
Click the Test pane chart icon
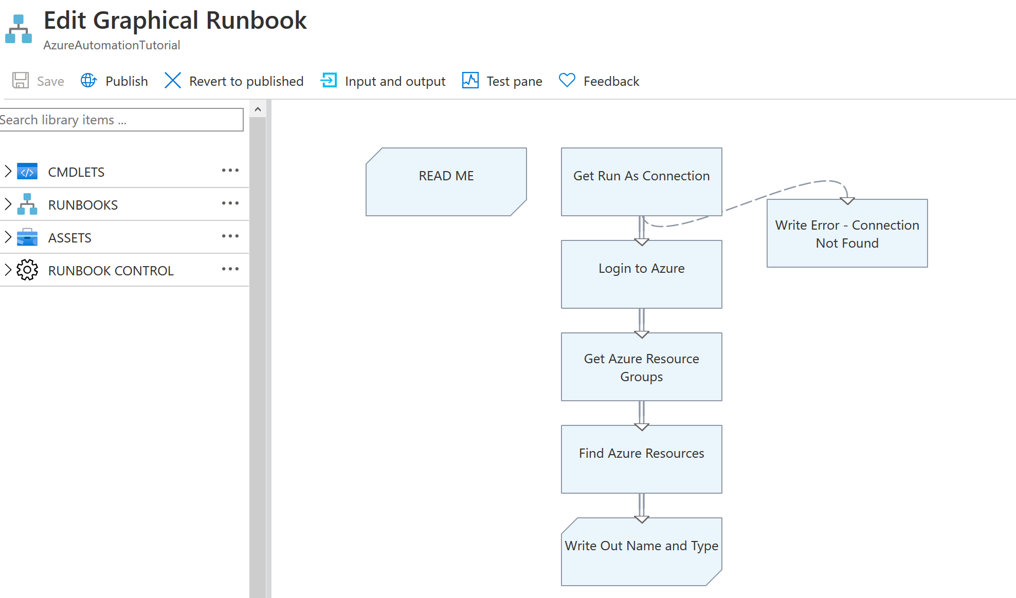470,81
